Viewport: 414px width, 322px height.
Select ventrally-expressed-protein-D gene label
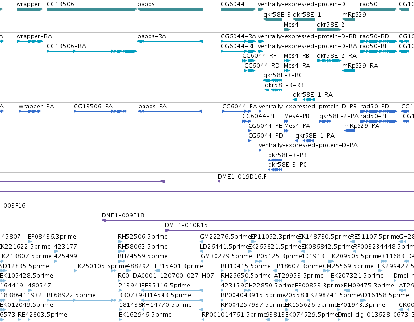click(x=301, y=4)
